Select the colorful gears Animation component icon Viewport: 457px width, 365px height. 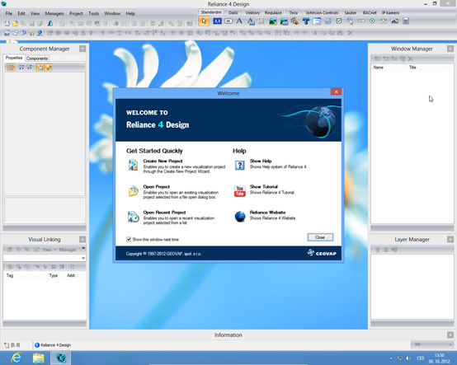click(x=294, y=21)
